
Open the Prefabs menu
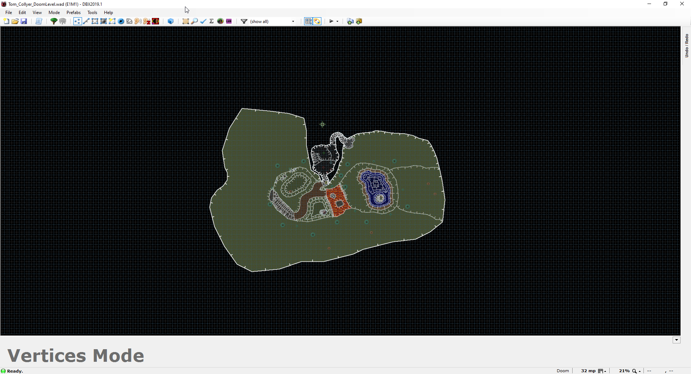pyautogui.click(x=73, y=12)
